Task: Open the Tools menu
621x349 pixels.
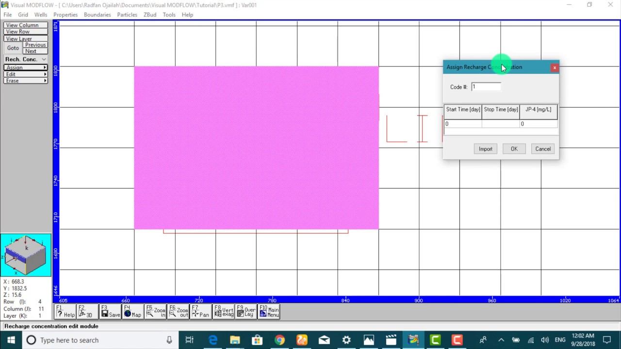Action: (x=169, y=15)
